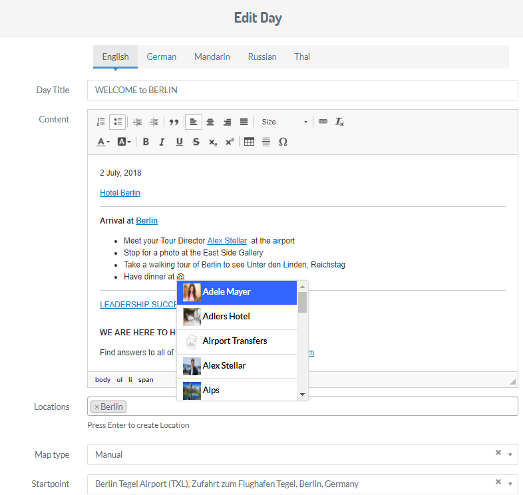
Task: Switch to the English tab
Action: [x=115, y=57]
